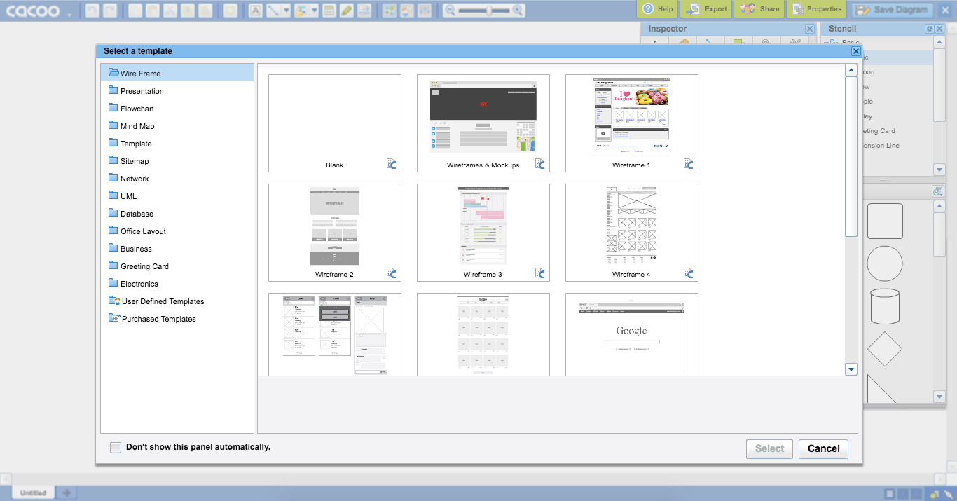Click the Zoom in magnifier icon
957x501 pixels.
pos(518,11)
